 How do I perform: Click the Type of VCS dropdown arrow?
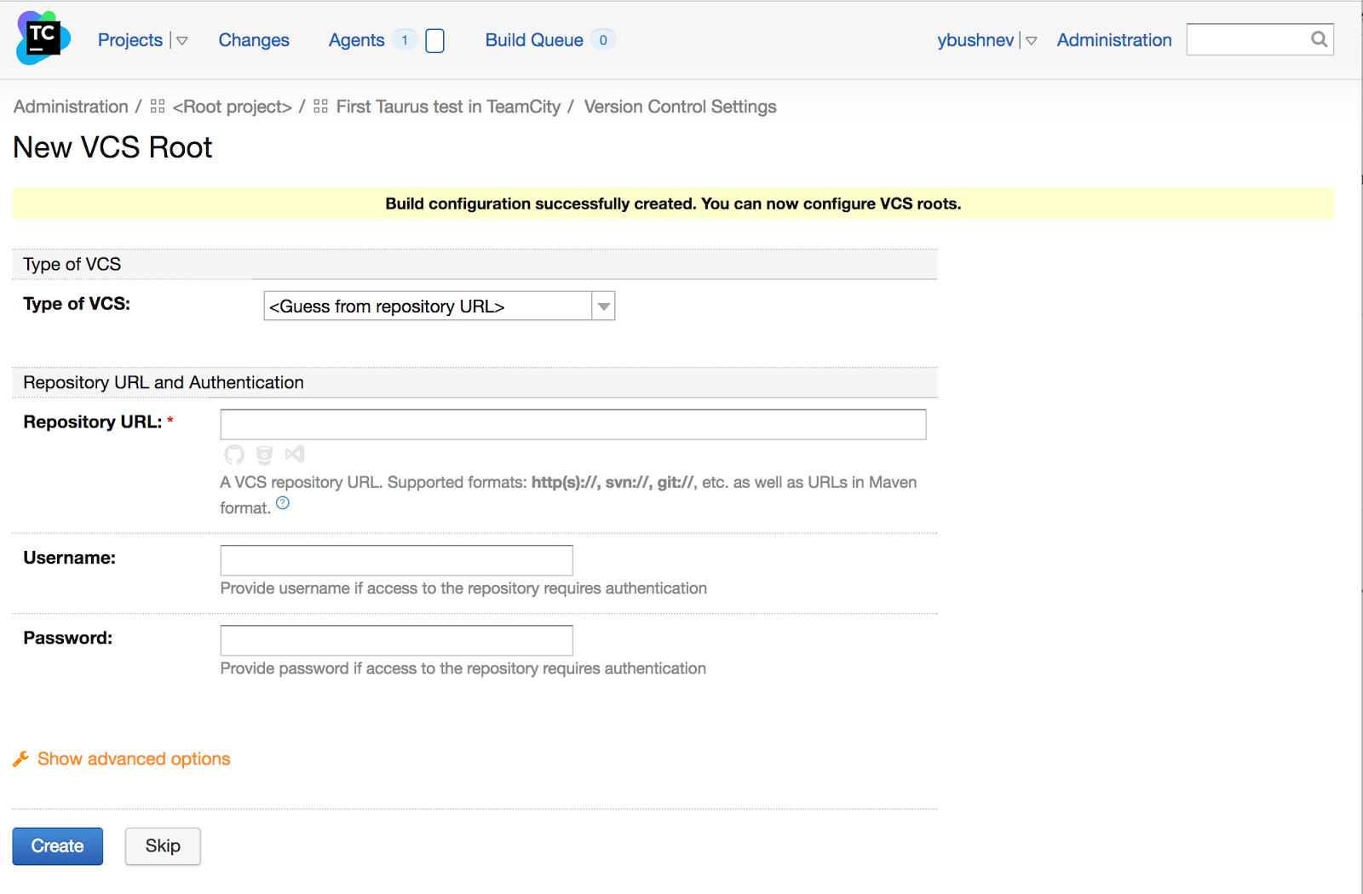(x=603, y=306)
